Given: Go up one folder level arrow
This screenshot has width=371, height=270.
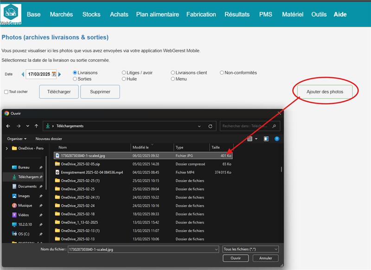Looking at the screenshot, I should [37, 126].
